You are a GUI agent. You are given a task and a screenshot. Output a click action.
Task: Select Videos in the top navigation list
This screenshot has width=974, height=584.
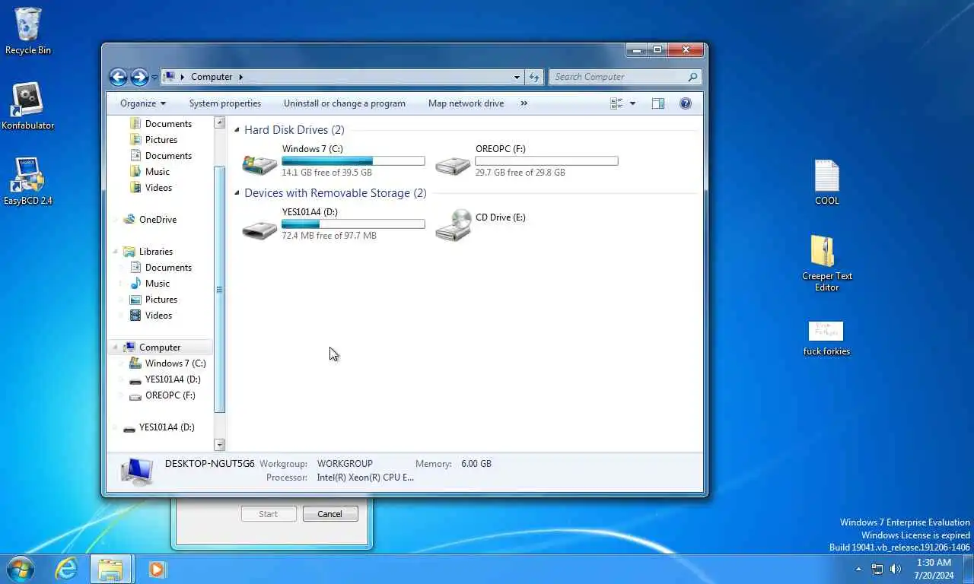[x=158, y=188]
